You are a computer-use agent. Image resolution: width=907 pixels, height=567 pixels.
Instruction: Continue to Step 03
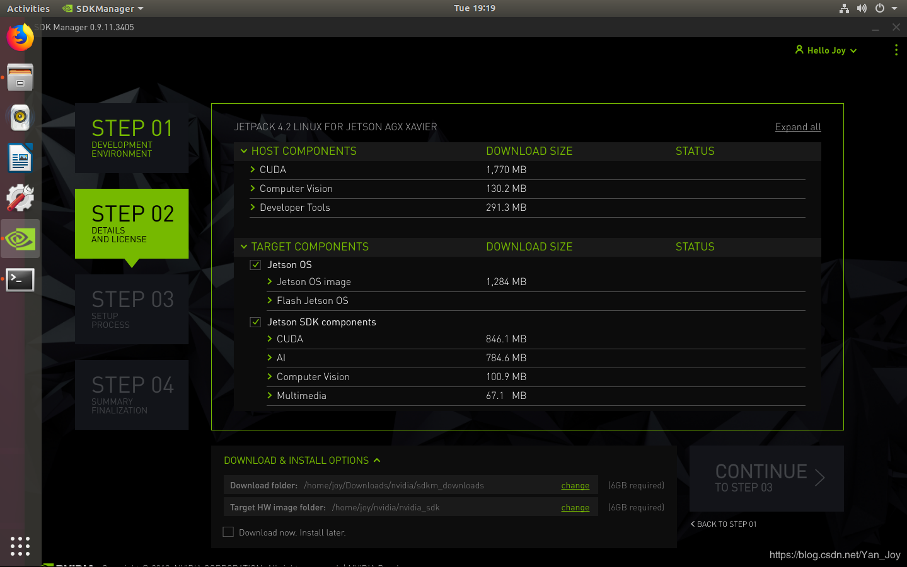coord(766,478)
